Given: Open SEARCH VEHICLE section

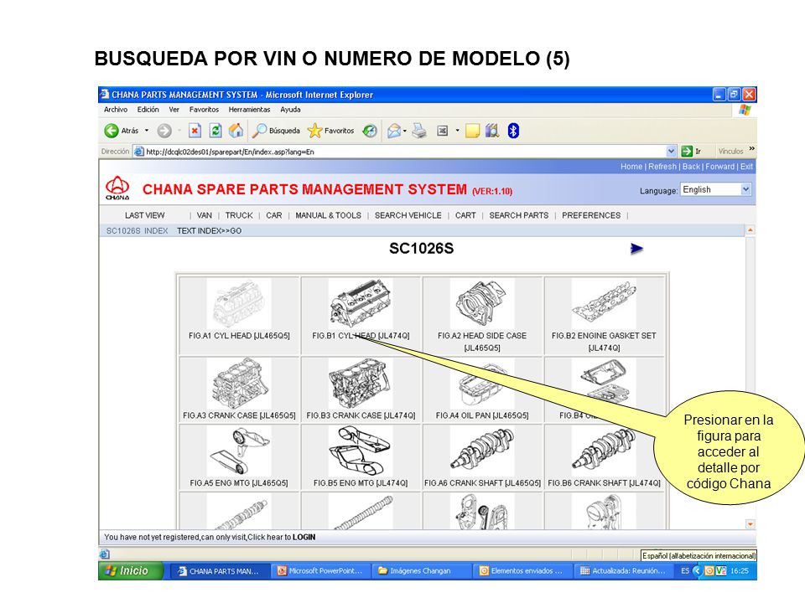Looking at the screenshot, I should coord(408,215).
